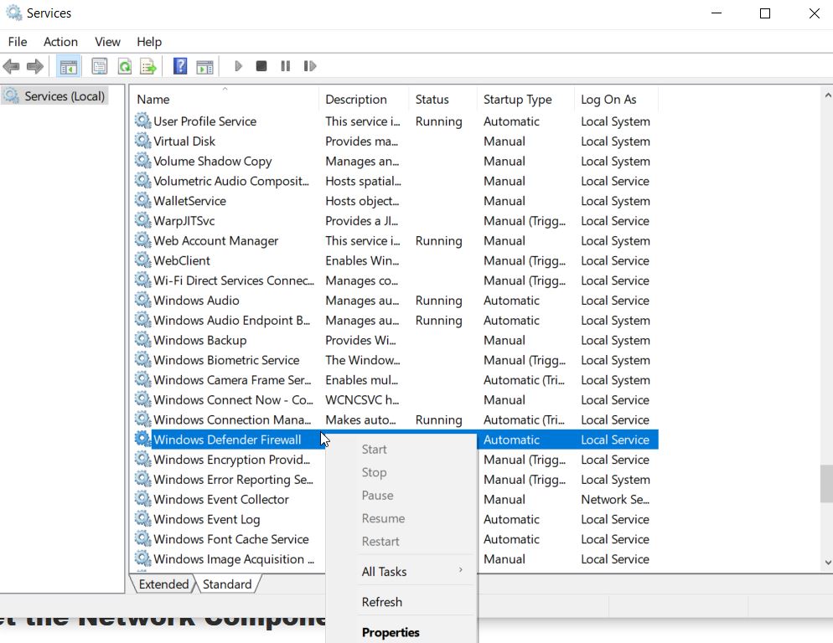Open the View menu
This screenshot has width=833, height=643.
107,42
